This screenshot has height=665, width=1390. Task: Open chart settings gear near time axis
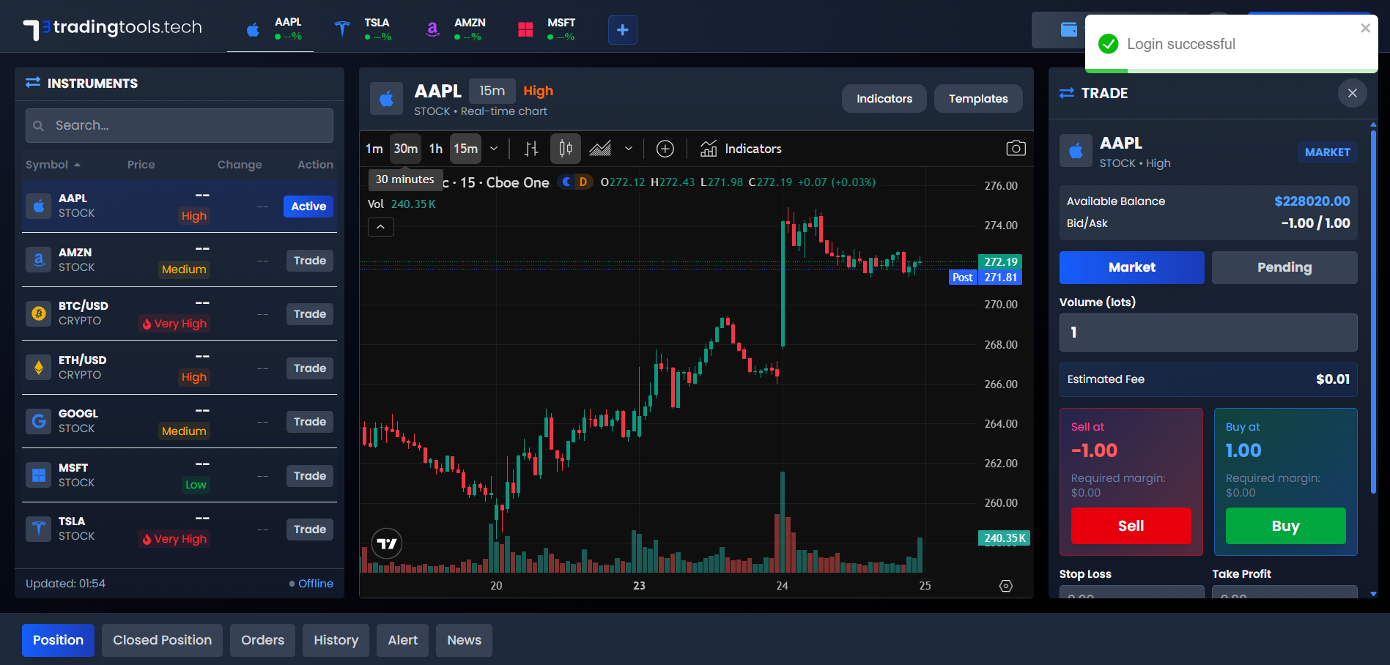click(x=1006, y=586)
